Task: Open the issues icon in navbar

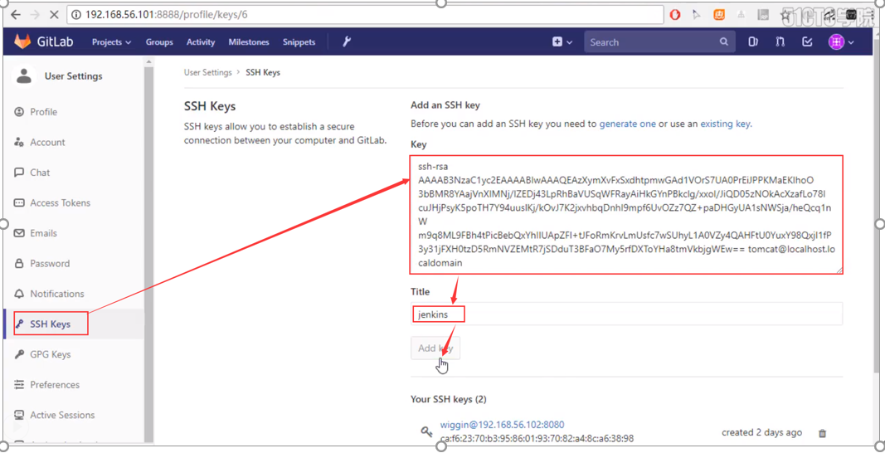Action: (x=752, y=41)
